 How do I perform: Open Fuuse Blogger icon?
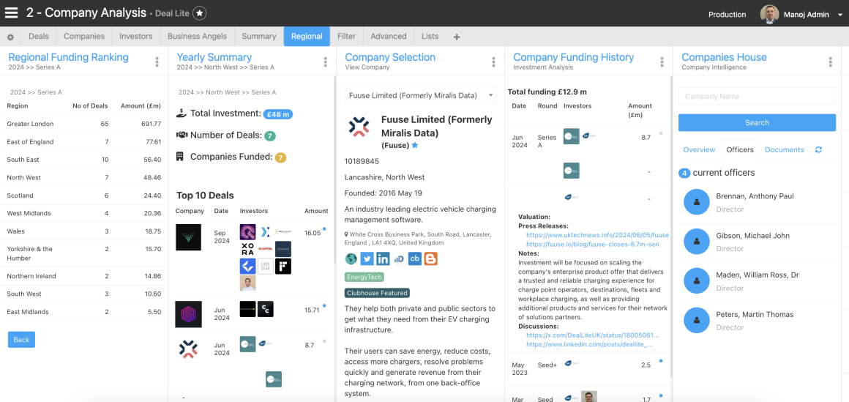(x=430, y=258)
